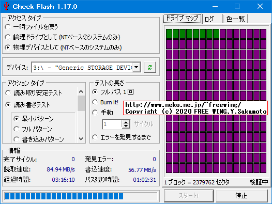Click the スタート! button
Image resolution: width=272 pixels, height=204 pixels.
click(189, 196)
